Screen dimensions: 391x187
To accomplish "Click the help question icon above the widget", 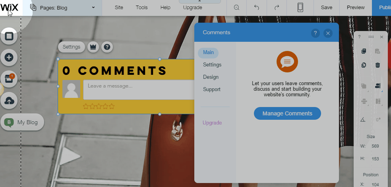I will pyautogui.click(x=107, y=47).
